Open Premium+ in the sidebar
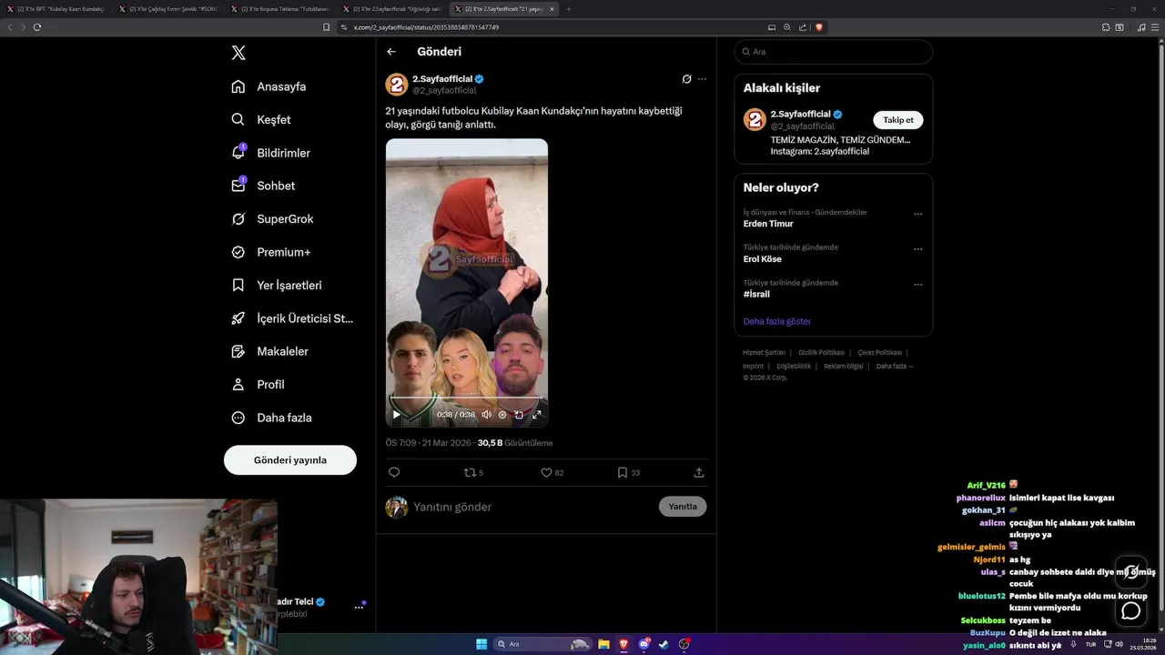 (x=270, y=252)
